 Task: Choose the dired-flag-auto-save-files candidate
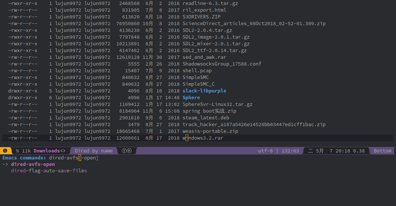point(49,171)
